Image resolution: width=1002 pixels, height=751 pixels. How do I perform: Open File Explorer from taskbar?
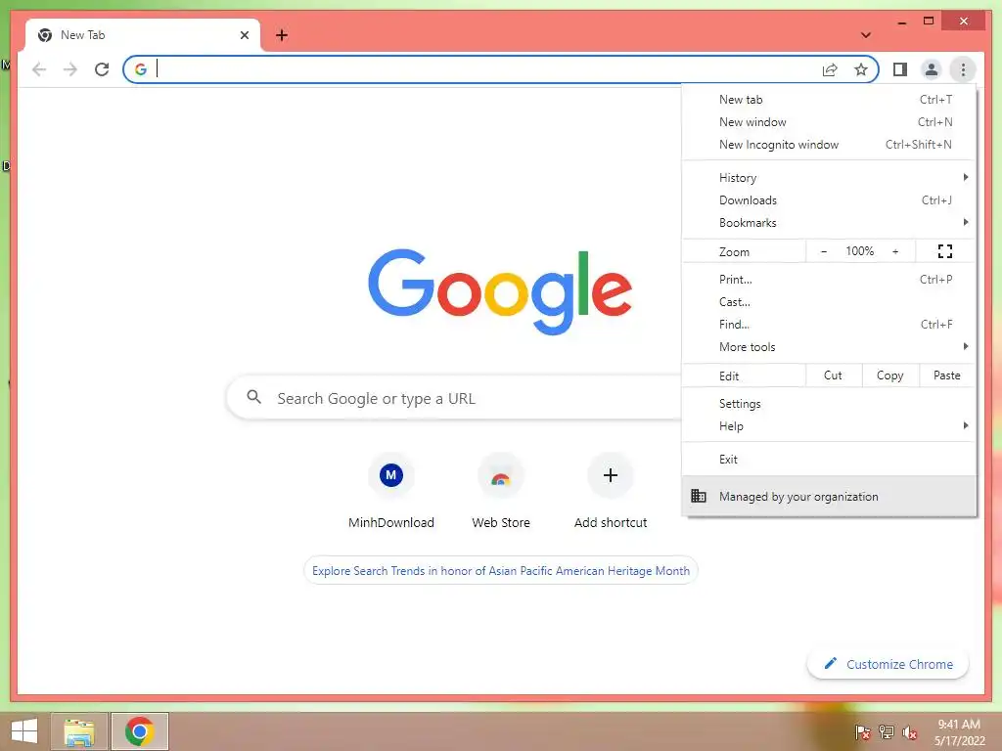pyautogui.click(x=79, y=731)
